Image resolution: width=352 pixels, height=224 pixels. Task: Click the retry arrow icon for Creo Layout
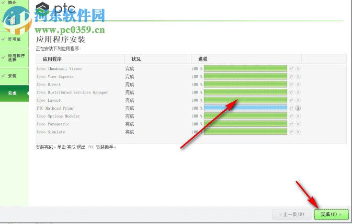point(291,100)
